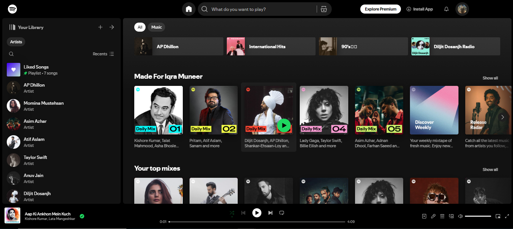513x229 pixels.
Task: Open the Now Playing view
Action: pyautogui.click(x=424, y=216)
